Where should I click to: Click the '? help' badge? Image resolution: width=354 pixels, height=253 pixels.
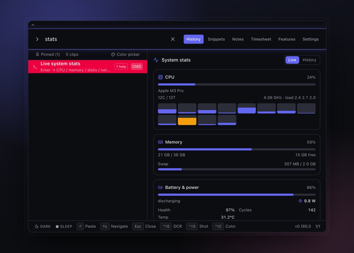[121, 66]
